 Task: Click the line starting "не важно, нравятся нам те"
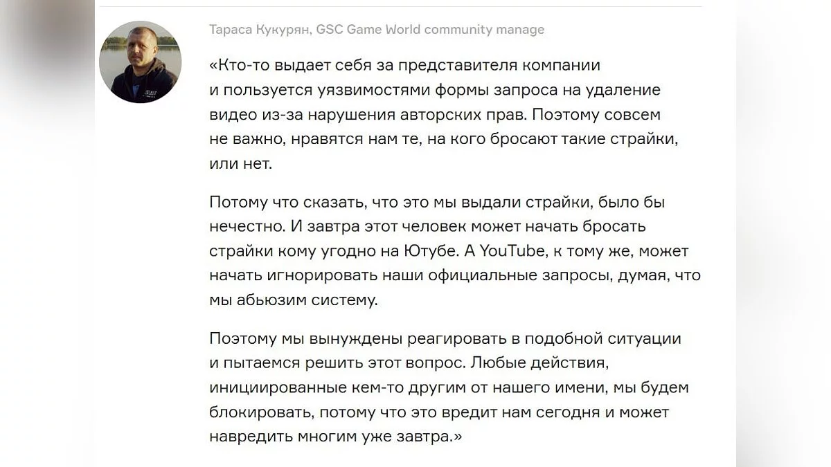pos(443,139)
